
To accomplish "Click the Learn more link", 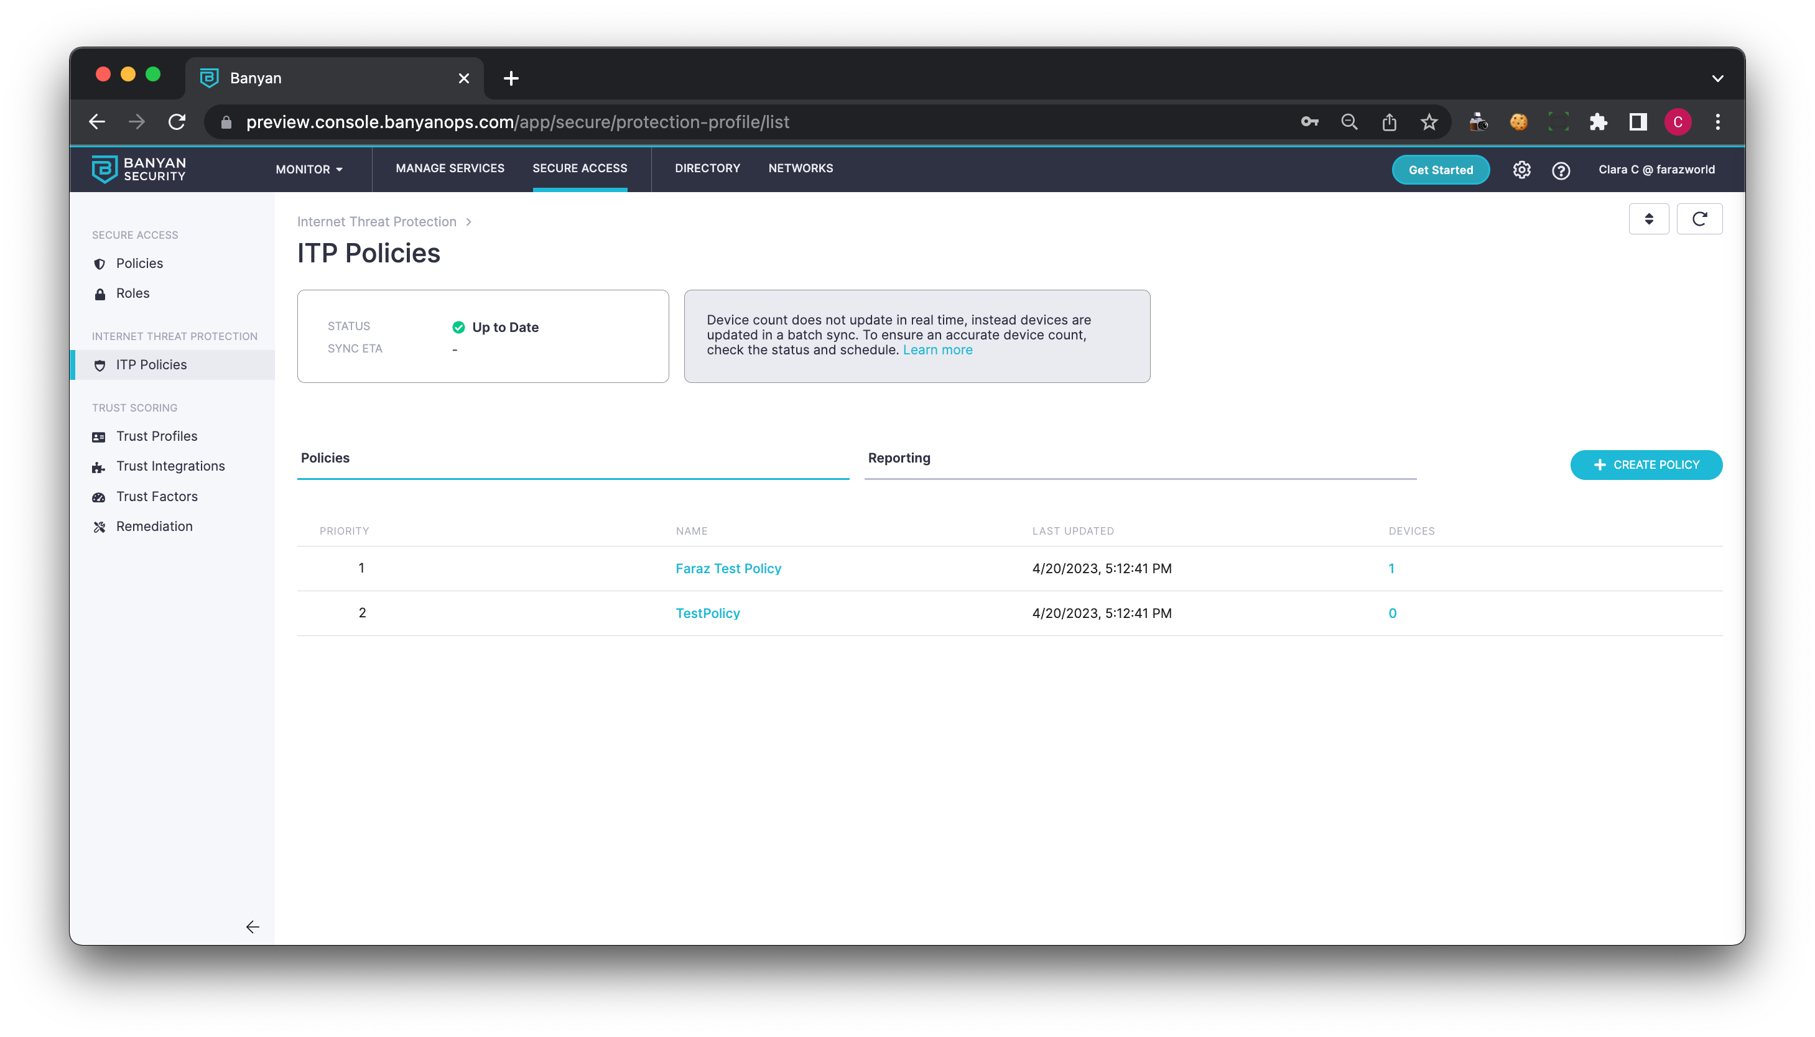I will (937, 349).
